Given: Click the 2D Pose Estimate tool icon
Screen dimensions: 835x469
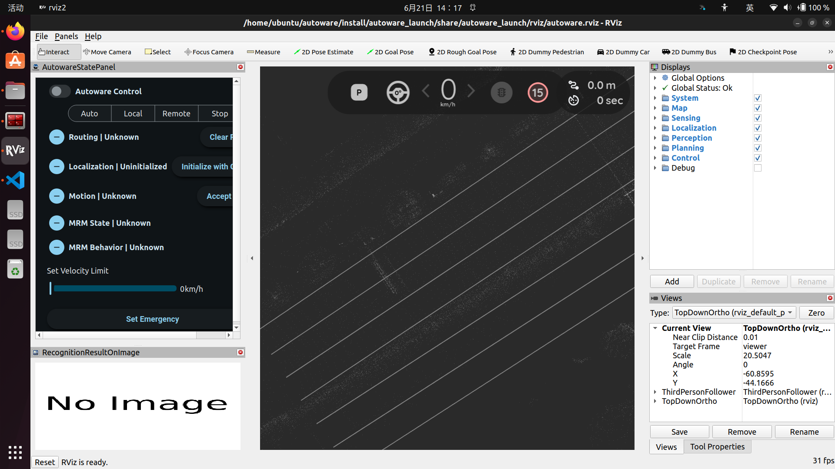Looking at the screenshot, I should click(x=296, y=52).
